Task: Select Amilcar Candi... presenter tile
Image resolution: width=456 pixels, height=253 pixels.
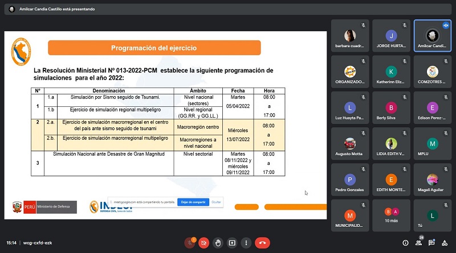Action: click(433, 35)
